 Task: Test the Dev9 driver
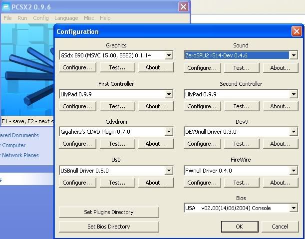pos(242,144)
